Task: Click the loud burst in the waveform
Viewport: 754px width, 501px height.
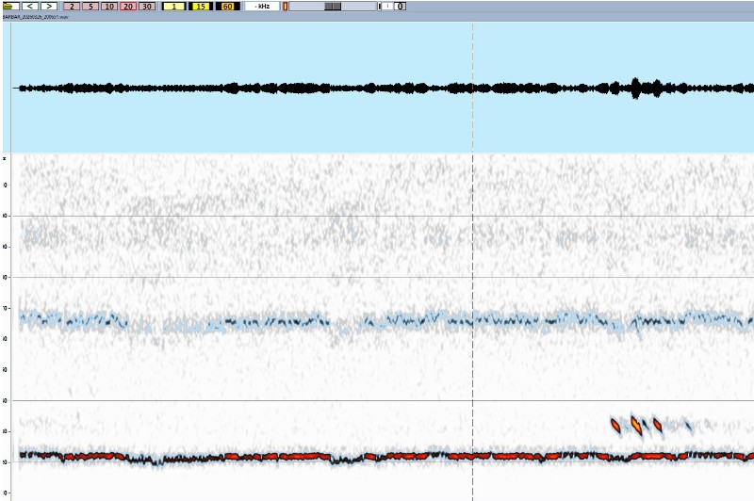Action: click(635, 89)
